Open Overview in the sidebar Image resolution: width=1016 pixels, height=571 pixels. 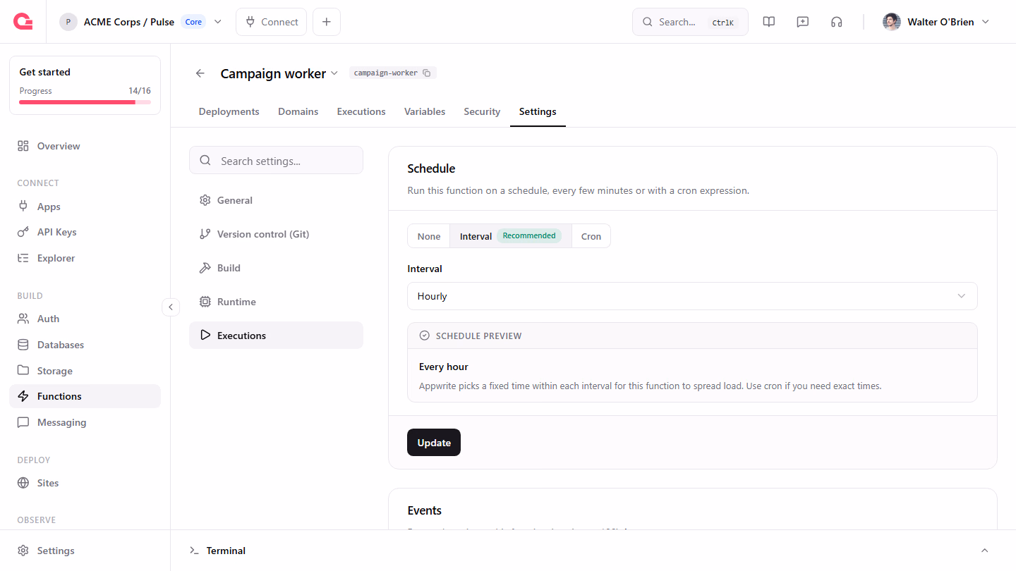(x=85, y=146)
